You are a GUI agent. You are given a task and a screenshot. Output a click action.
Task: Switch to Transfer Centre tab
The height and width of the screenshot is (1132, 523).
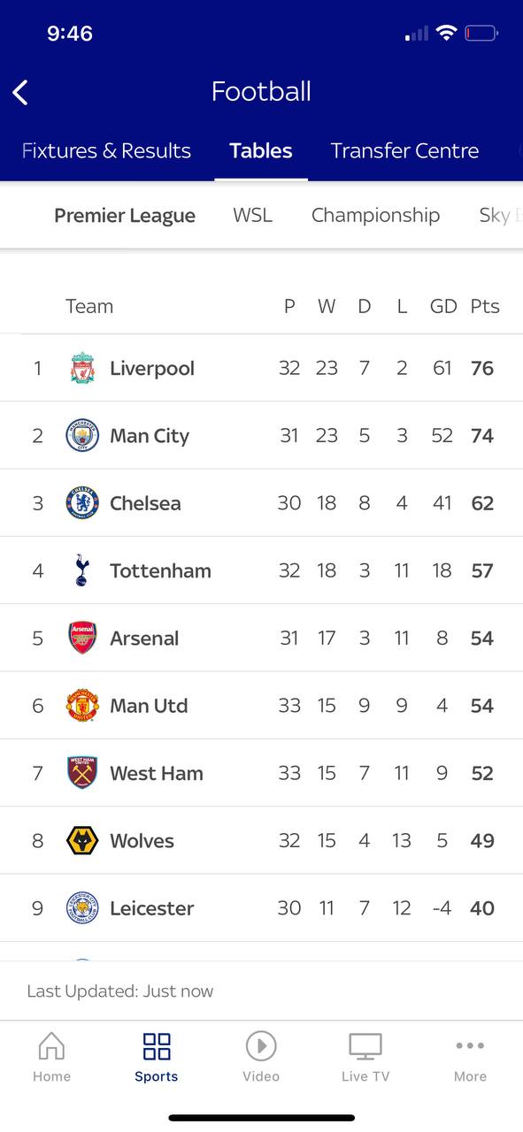[404, 150]
